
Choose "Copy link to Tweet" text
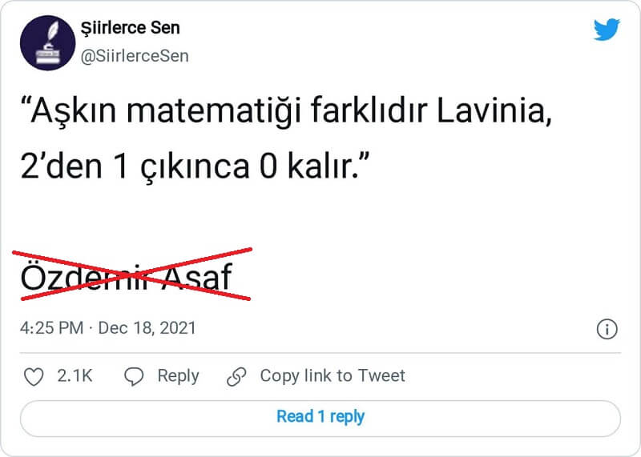pyautogui.click(x=333, y=376)
